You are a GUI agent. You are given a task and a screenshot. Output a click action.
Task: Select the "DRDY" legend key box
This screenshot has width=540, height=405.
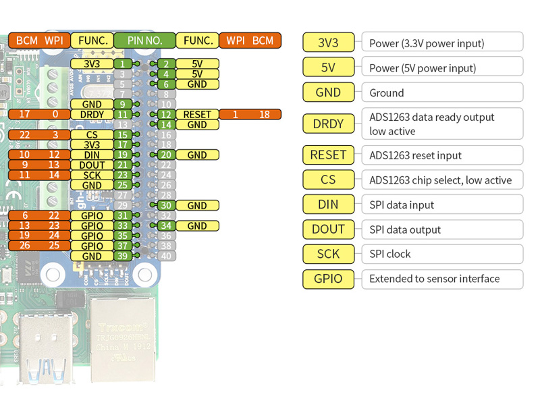(329, 124)
